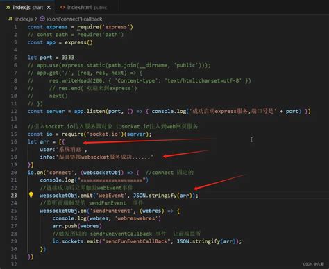The height and width of the screenshot is (269, 329).
Task: Click the port value 3333 on line 5
Action: [x=68, y=58]
